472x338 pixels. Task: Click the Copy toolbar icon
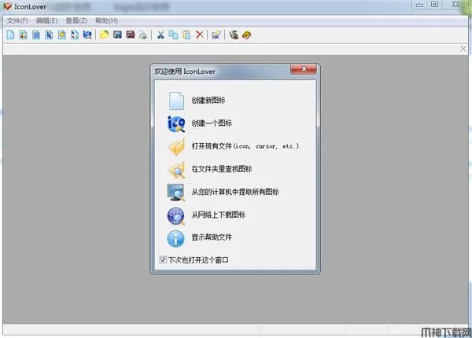tap(173, 35)
